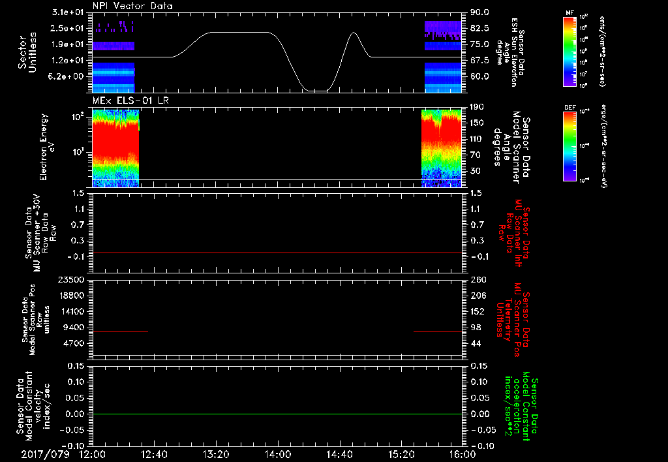Image resolution: width=668 pixels, height=462 pixels.
Task: Click the 'MU Scanner +30V Raw Data' axis label
Action: pyautogui.click(x=40, y=233)
